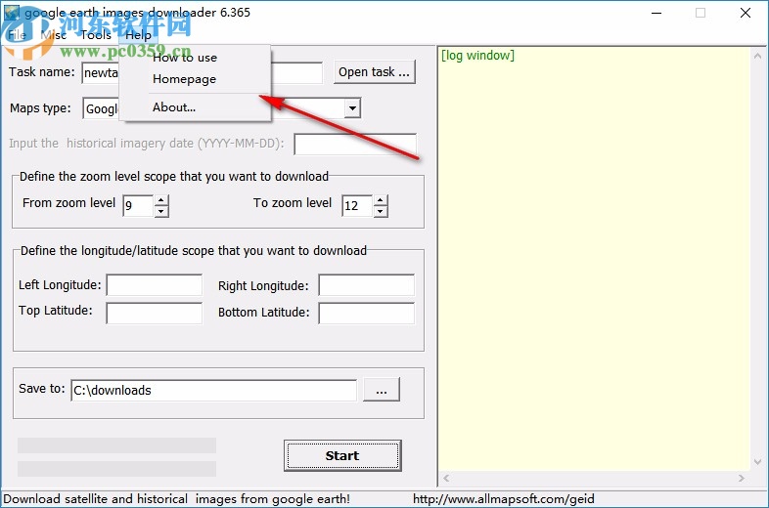Click the Save to path field
Screen dimensions: 769x508
coord(214,391)
